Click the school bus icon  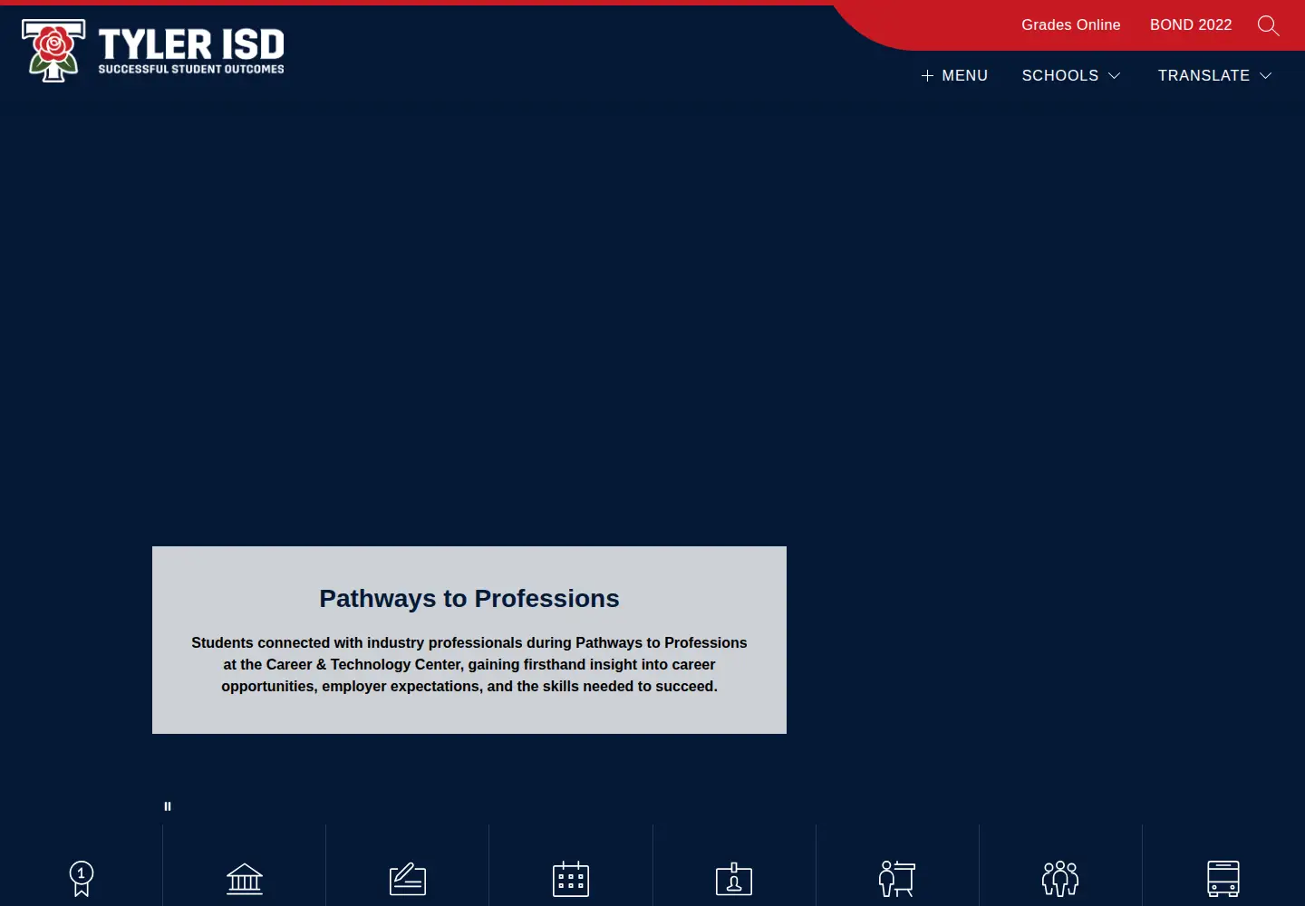(1223, 879)
